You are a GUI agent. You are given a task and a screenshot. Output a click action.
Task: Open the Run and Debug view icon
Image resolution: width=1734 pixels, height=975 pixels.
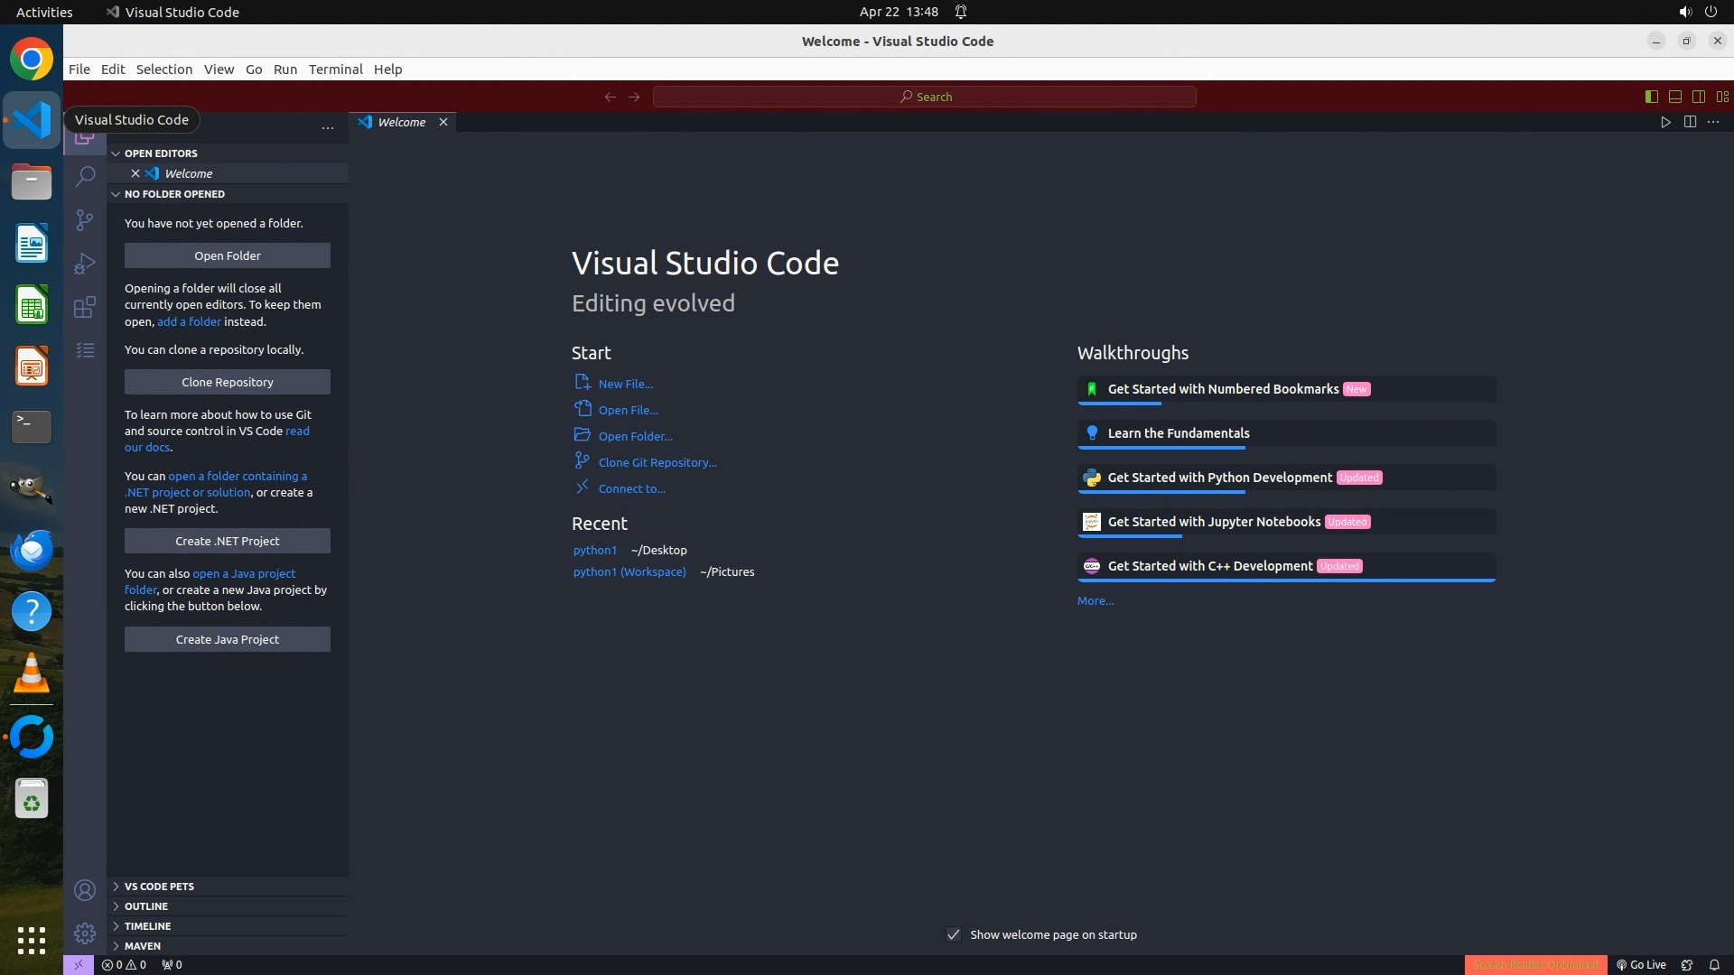(x=85, y=264)
